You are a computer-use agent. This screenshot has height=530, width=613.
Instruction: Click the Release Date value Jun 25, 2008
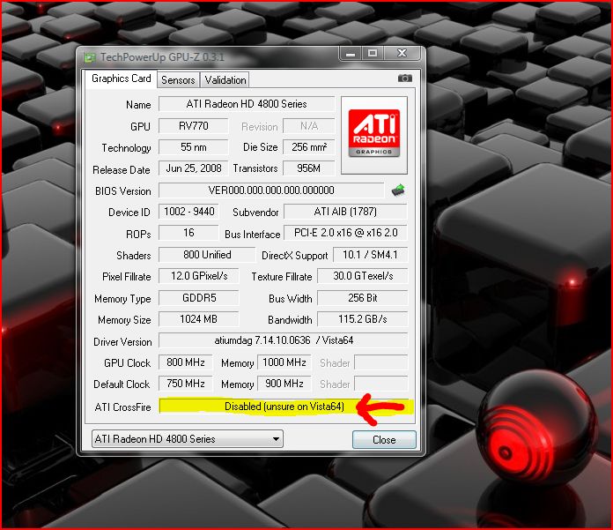pyautogui.click(x=194, y=168)
